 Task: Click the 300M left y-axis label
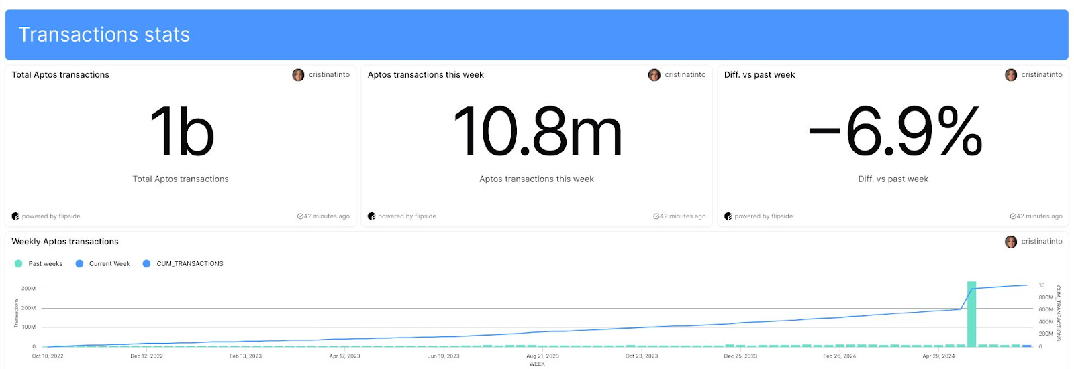[28, 289]
